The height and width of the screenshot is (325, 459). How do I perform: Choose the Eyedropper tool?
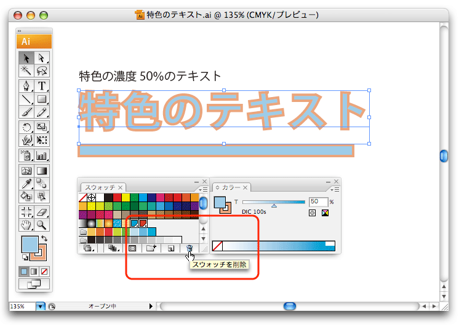(x=26, y=183)
